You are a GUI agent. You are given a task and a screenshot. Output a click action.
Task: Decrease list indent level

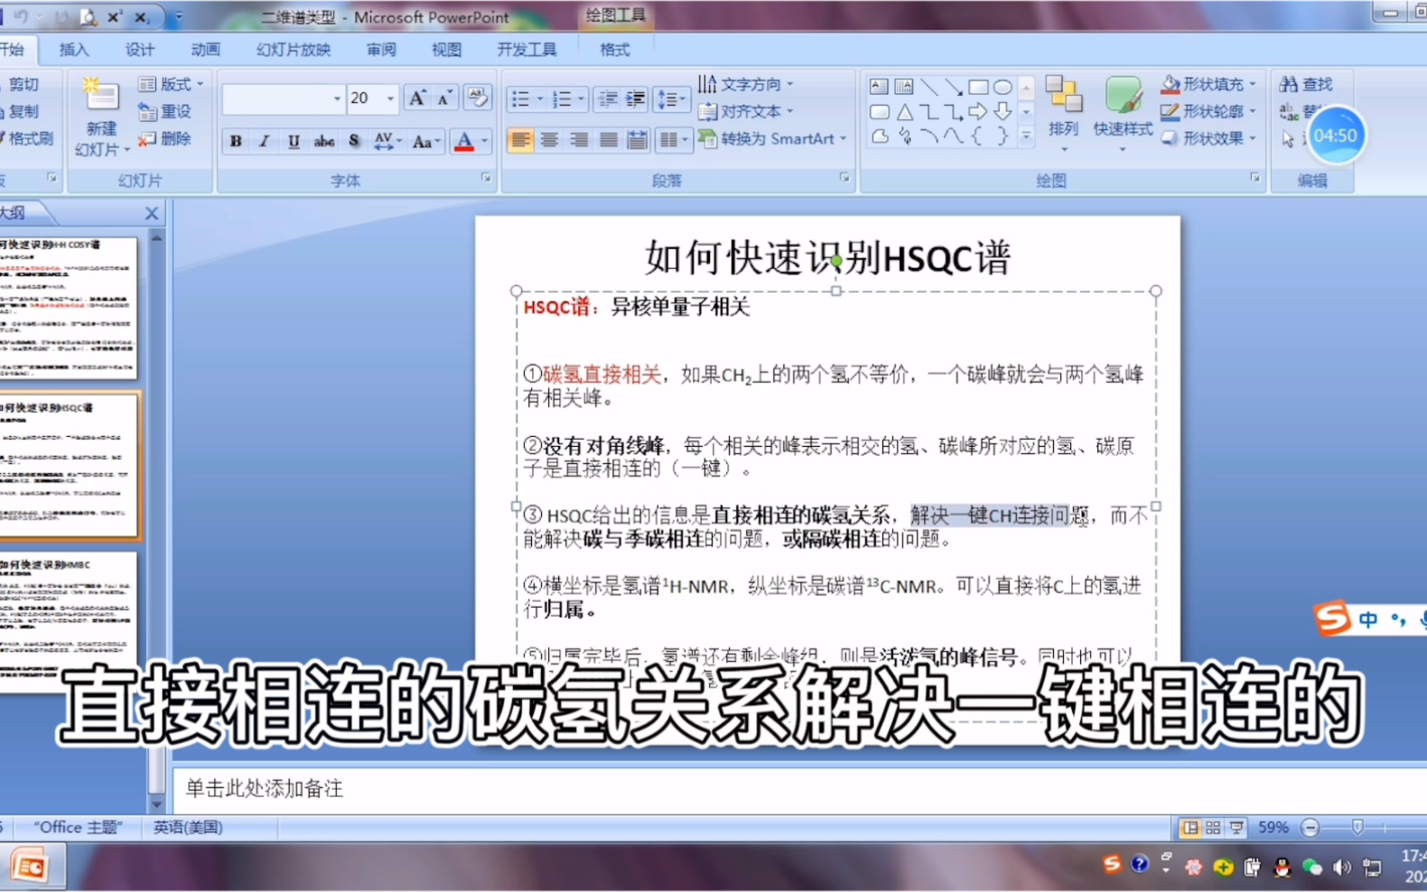[608, 98]
